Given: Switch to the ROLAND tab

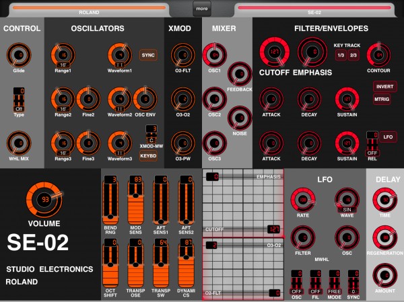Looking at the screenshot, I should tap(89, 10).
